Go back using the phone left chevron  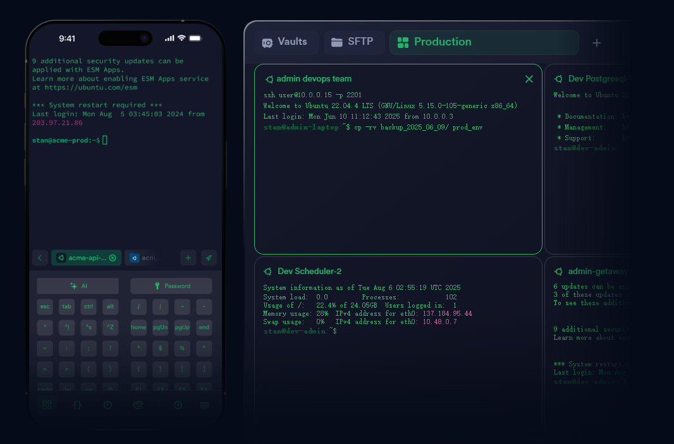(39, 258)
